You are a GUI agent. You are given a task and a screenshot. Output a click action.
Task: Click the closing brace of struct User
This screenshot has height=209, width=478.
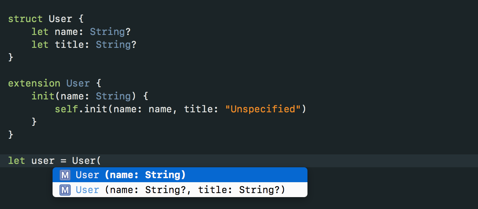click(11, 57)
